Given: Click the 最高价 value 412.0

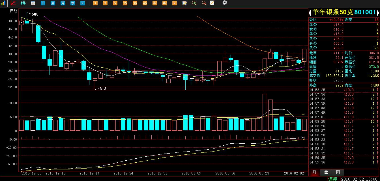Looking at the screenshot, I should tap(374, 62).
